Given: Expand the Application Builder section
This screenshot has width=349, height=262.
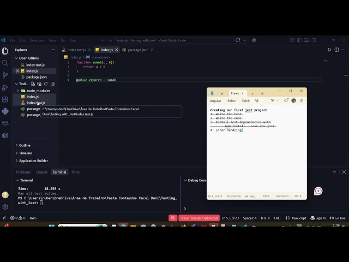Looking at the screenshot, I should (x=33, y=161).
